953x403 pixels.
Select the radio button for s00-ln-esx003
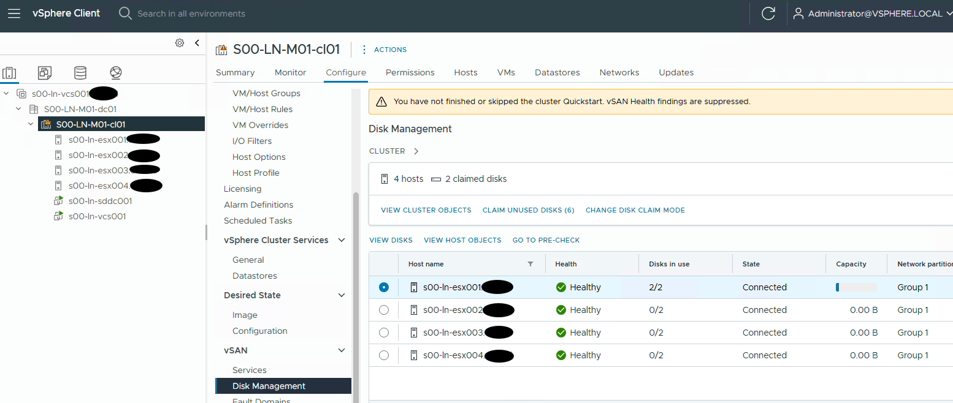point(384,333)
